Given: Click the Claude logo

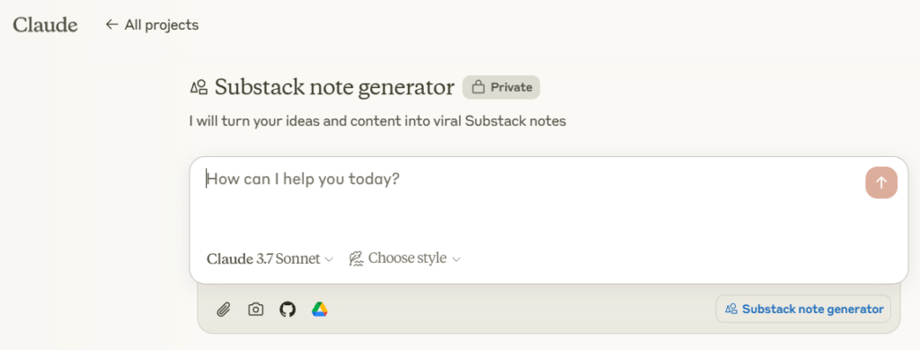Looking at the screenshot, I should [x=45, y=24].
